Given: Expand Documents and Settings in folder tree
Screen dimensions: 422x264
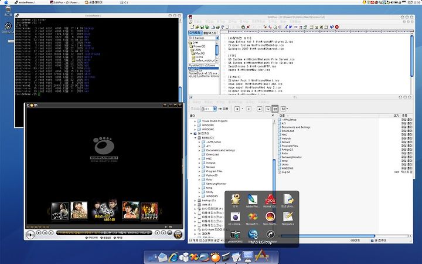Looking at the screenshot, I should (199, 150).
